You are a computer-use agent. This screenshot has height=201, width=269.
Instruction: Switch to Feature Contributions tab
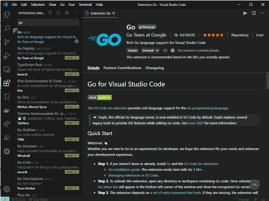pos(122,68)
